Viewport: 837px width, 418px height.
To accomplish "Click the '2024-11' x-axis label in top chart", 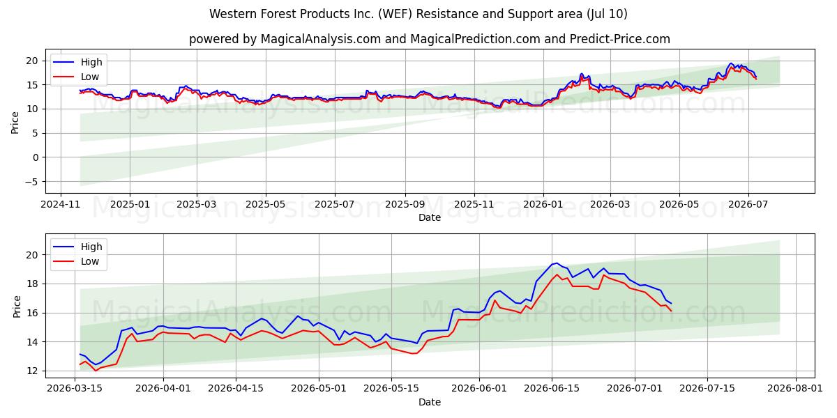I will (x=60, y=205).
